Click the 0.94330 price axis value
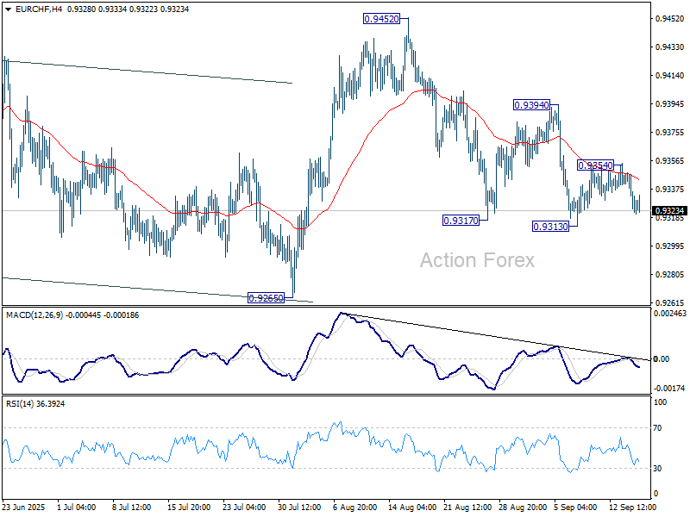Image resolution: width=690 pixels, height=517 pixels. pos(669,47)
